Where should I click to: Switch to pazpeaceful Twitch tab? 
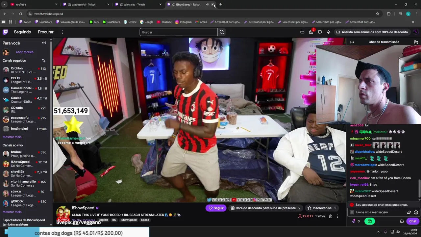(86, 5)
